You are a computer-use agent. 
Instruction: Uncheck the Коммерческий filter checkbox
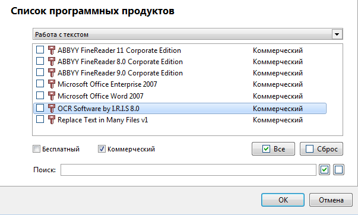point(102,149)
